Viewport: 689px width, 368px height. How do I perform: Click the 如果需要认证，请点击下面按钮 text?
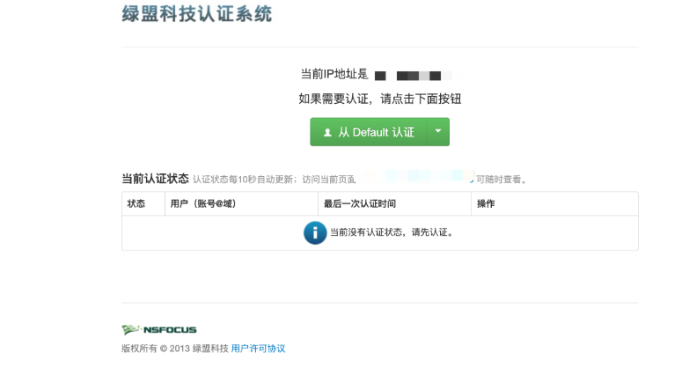click(x=380, y=99)
